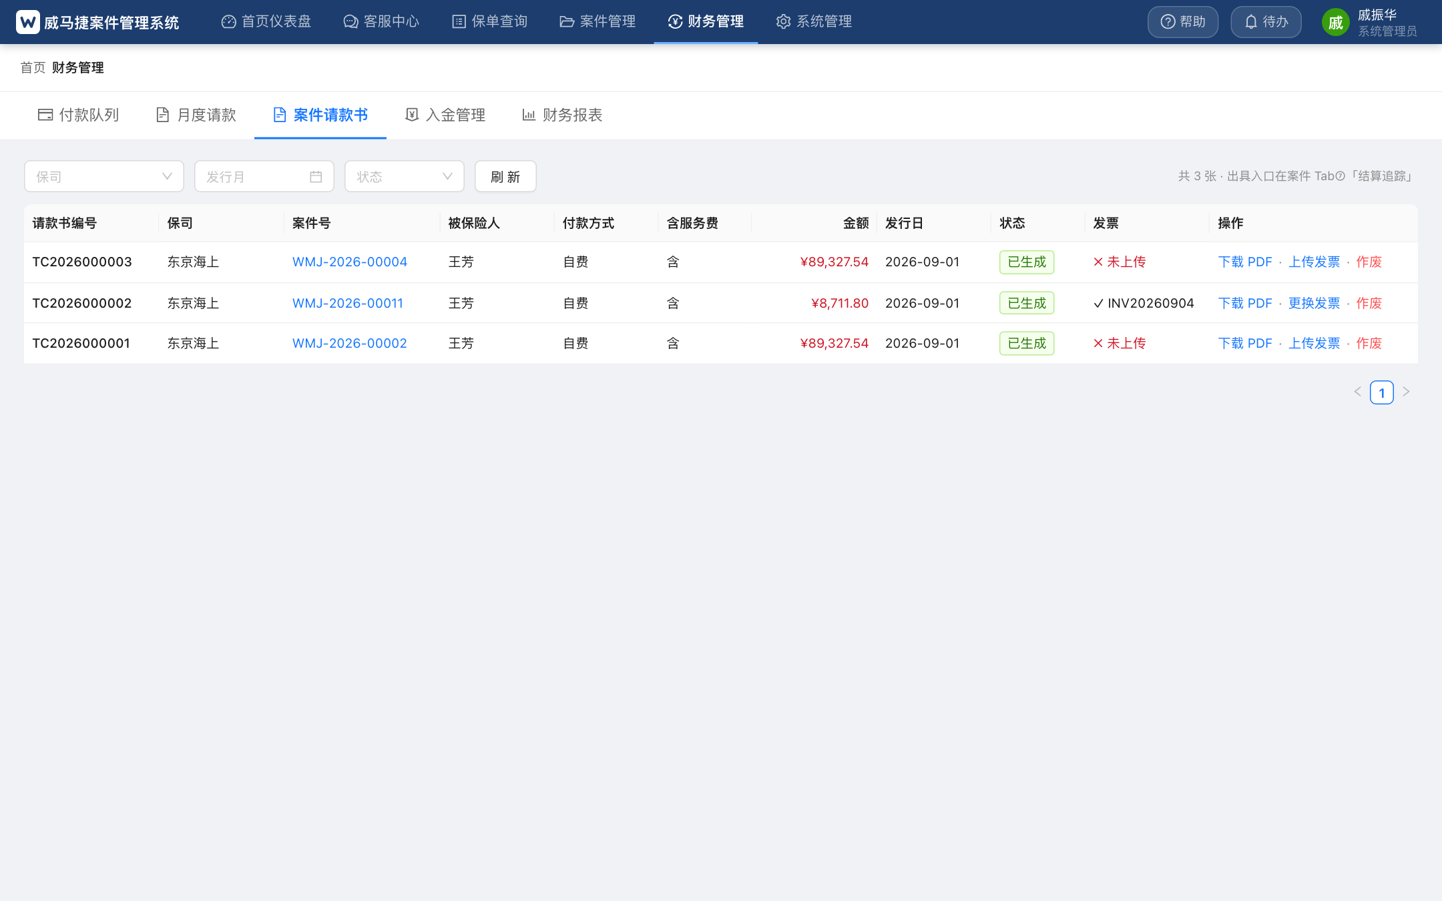This screenshot has height=901, width=1442.
Task: Open case link WMJ-2026-00004
Action: [x=350, y=262]
